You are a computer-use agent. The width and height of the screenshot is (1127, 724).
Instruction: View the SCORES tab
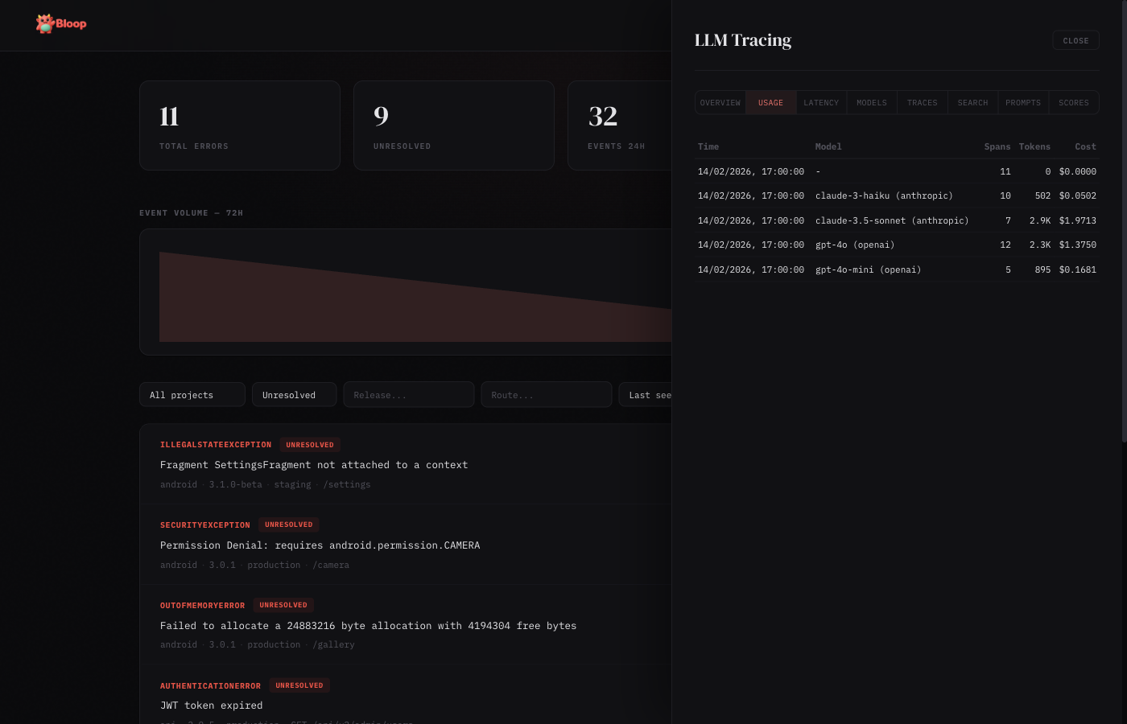point(1073,102)
